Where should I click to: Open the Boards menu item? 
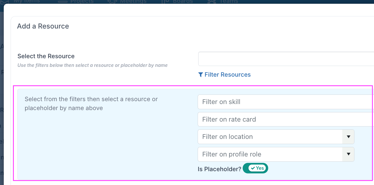(x=183, y=1)
